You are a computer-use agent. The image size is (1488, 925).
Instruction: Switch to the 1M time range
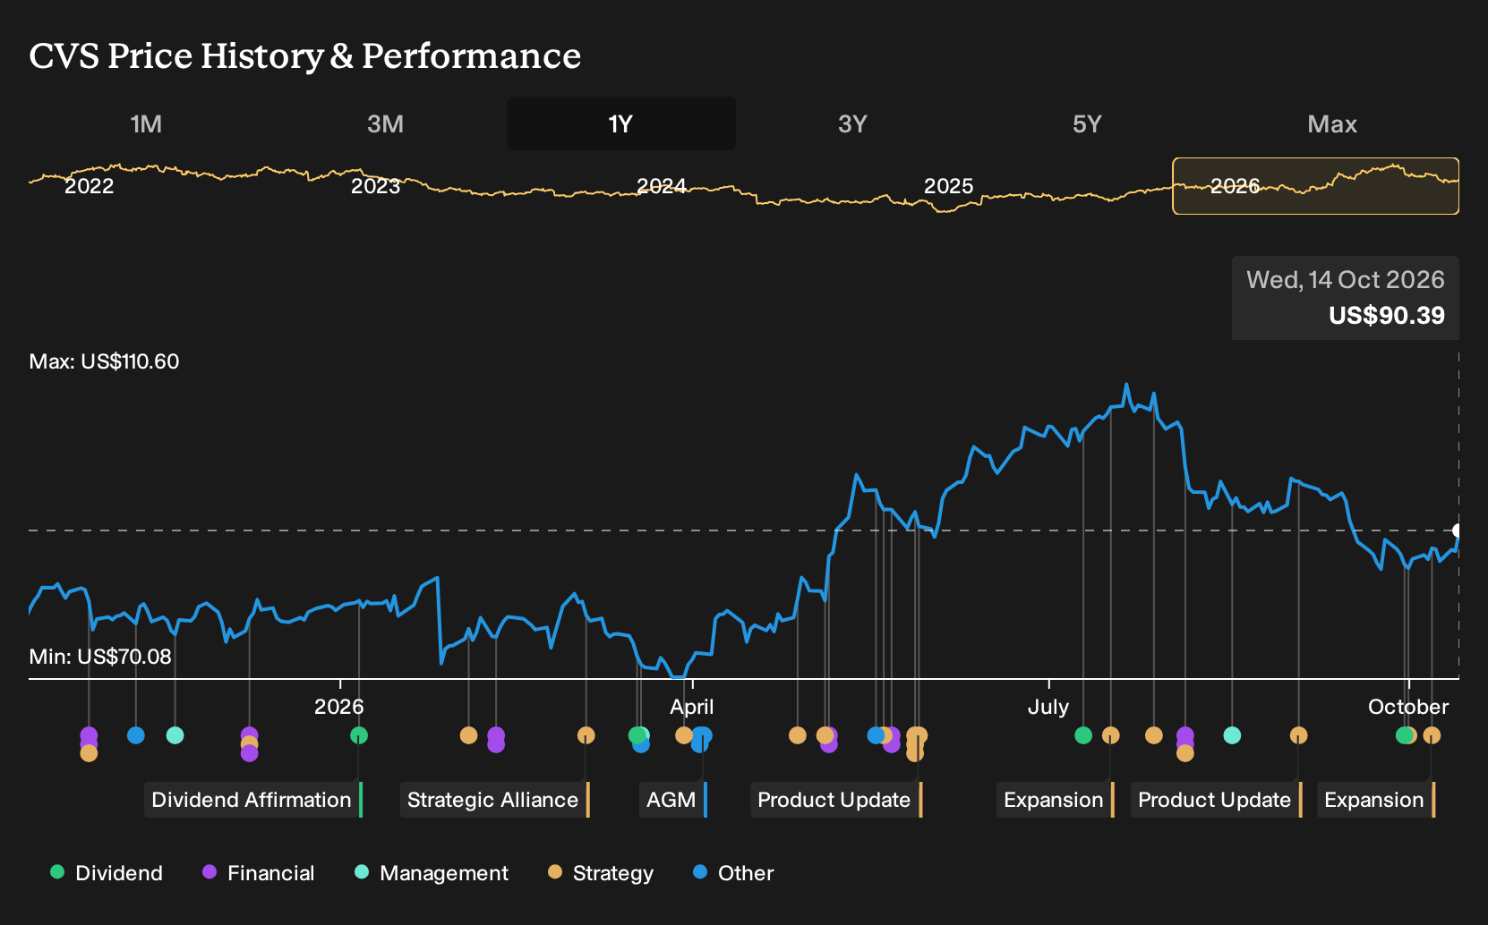tap(146, 123)
